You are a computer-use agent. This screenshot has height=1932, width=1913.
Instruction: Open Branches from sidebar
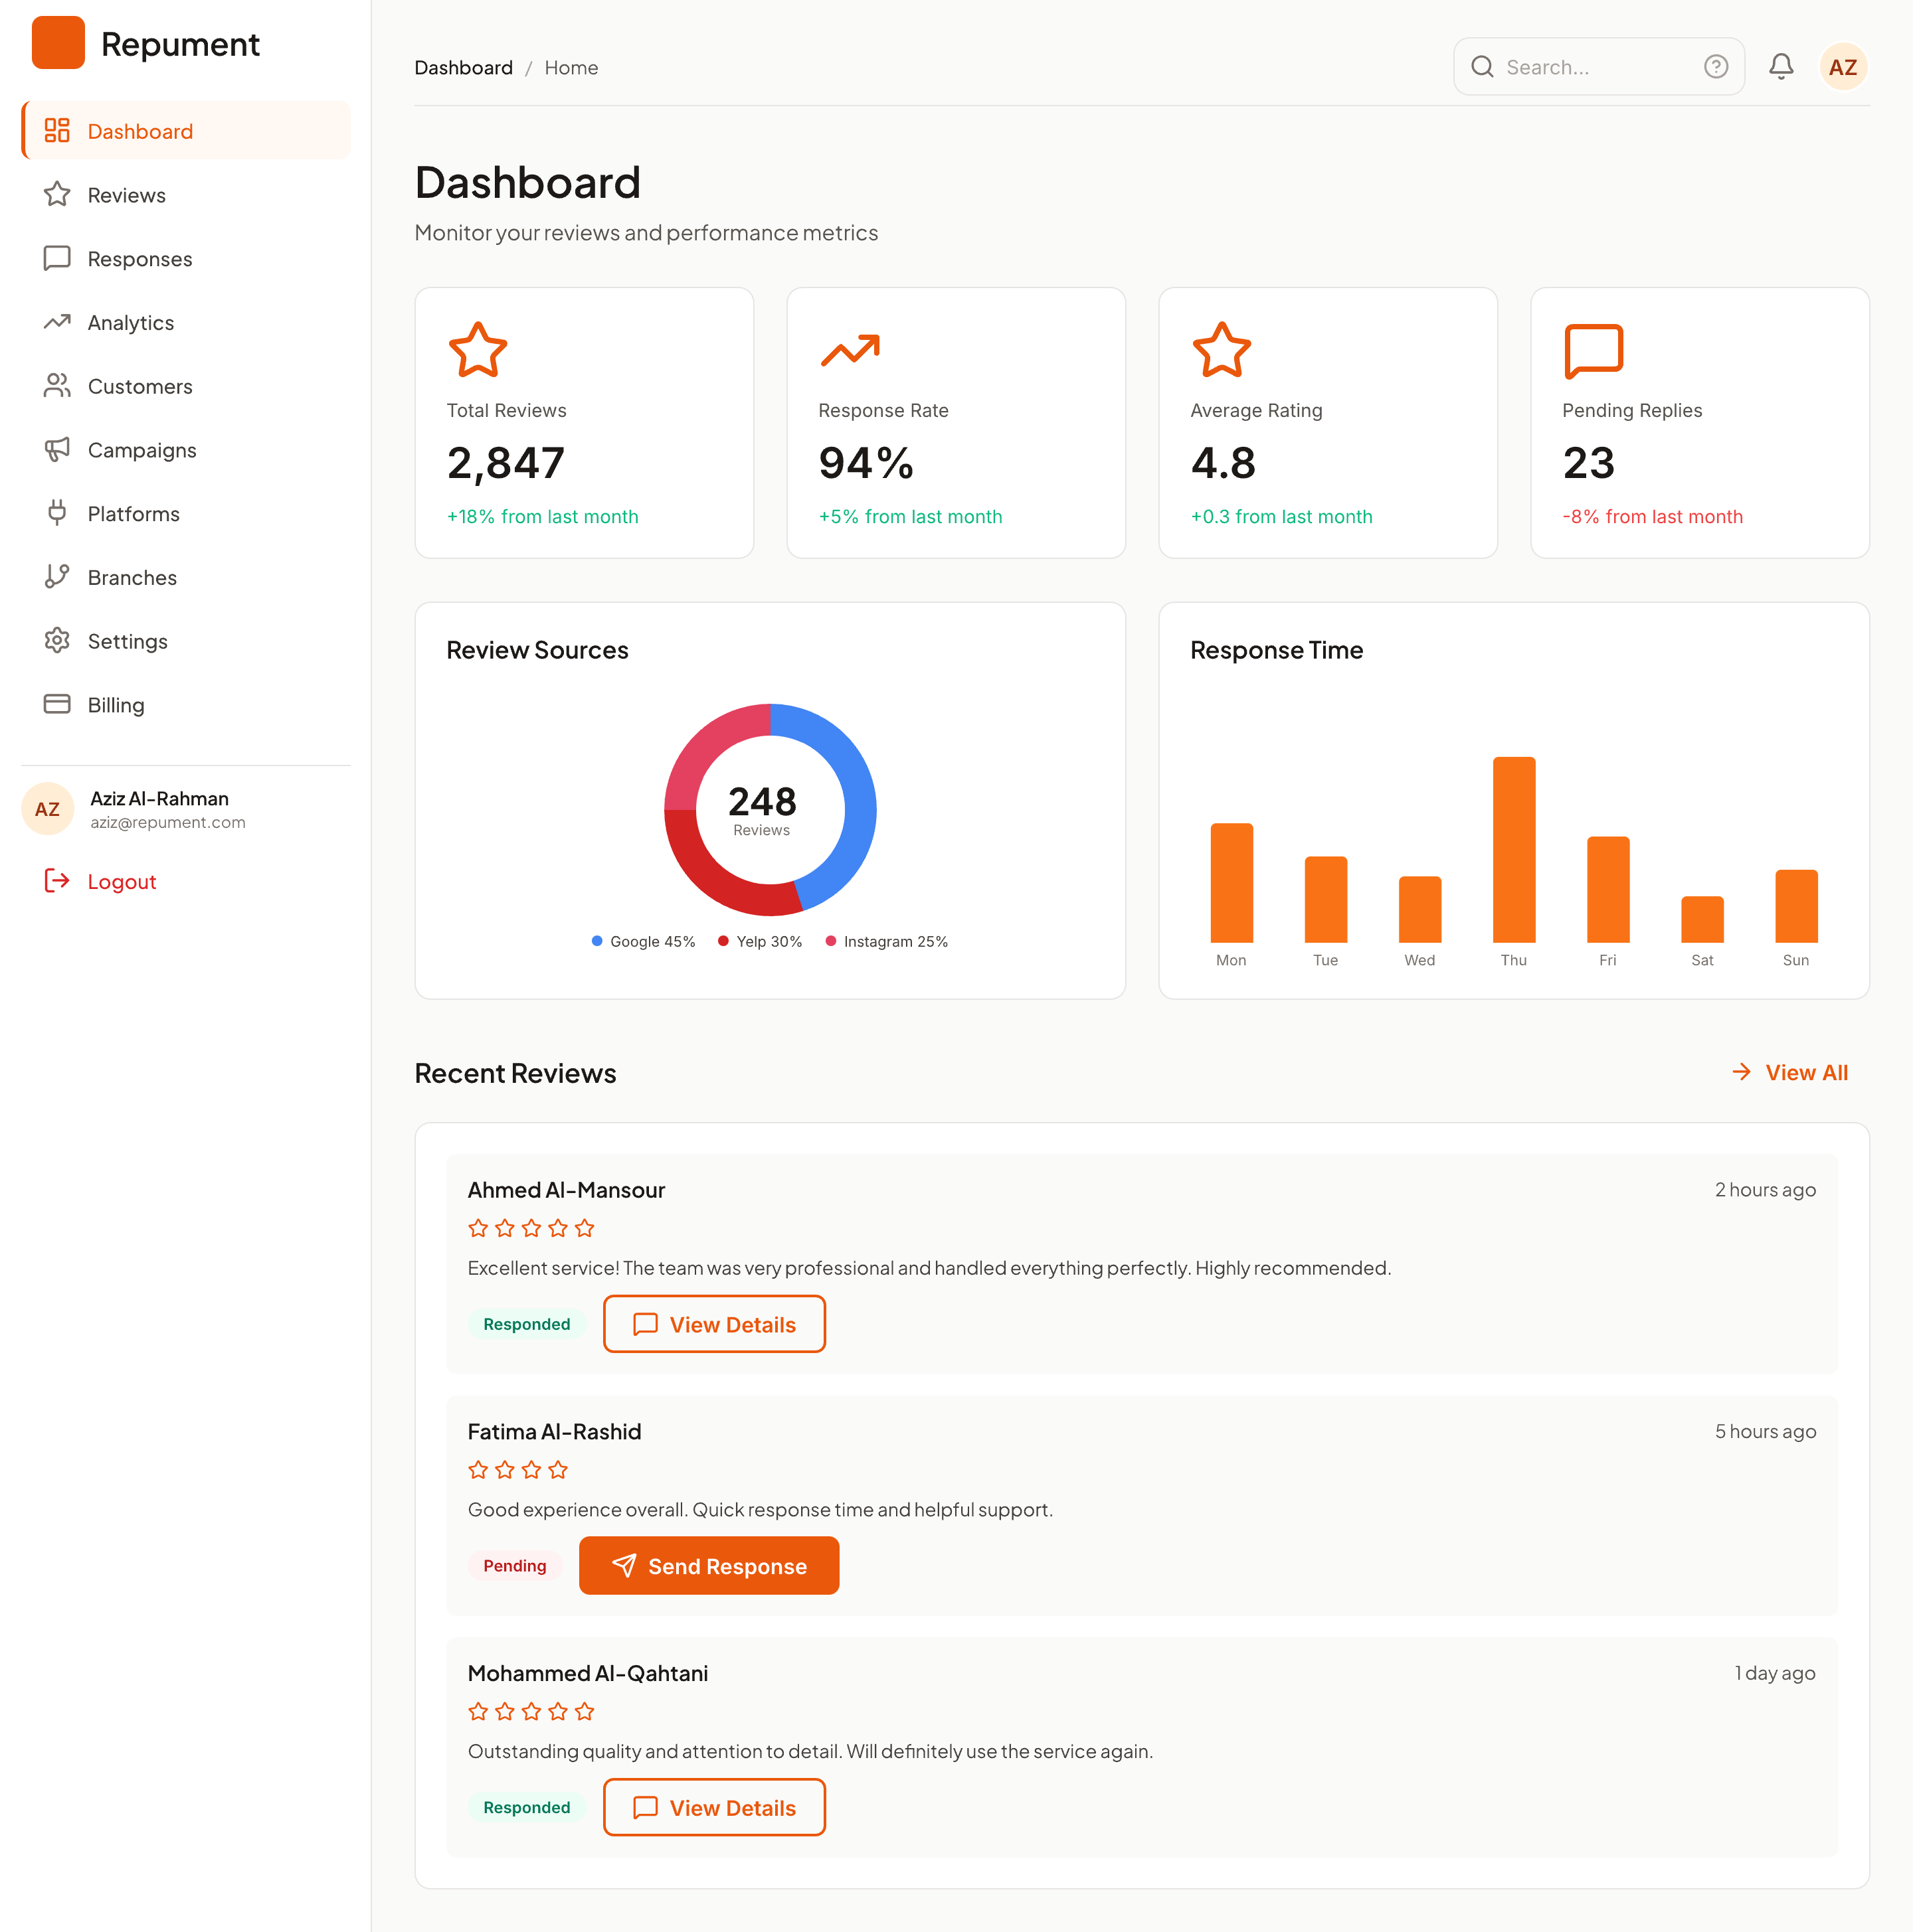tap(186, 577)
